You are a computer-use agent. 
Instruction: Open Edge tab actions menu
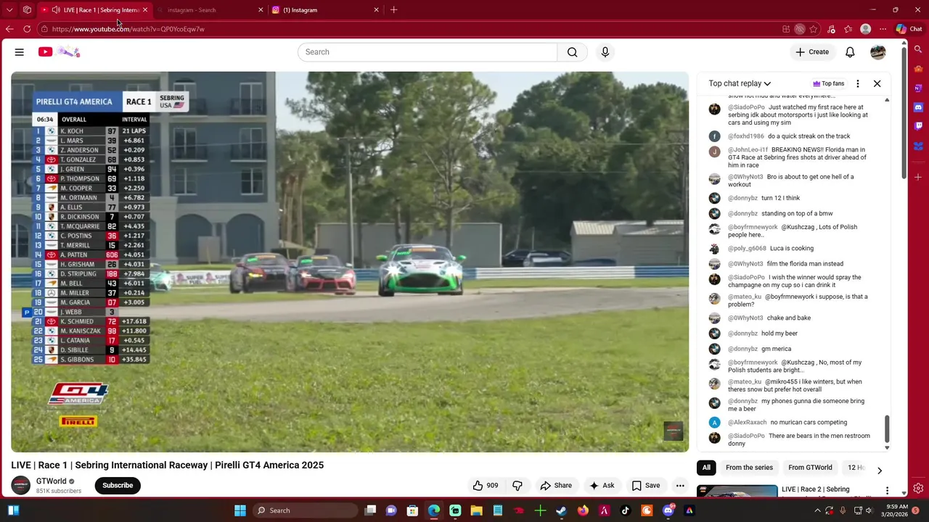[9, 10]
